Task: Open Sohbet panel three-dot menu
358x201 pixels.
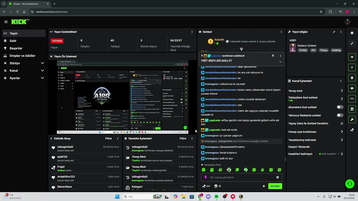Action: pyautogui.click(x=281, y=32)
